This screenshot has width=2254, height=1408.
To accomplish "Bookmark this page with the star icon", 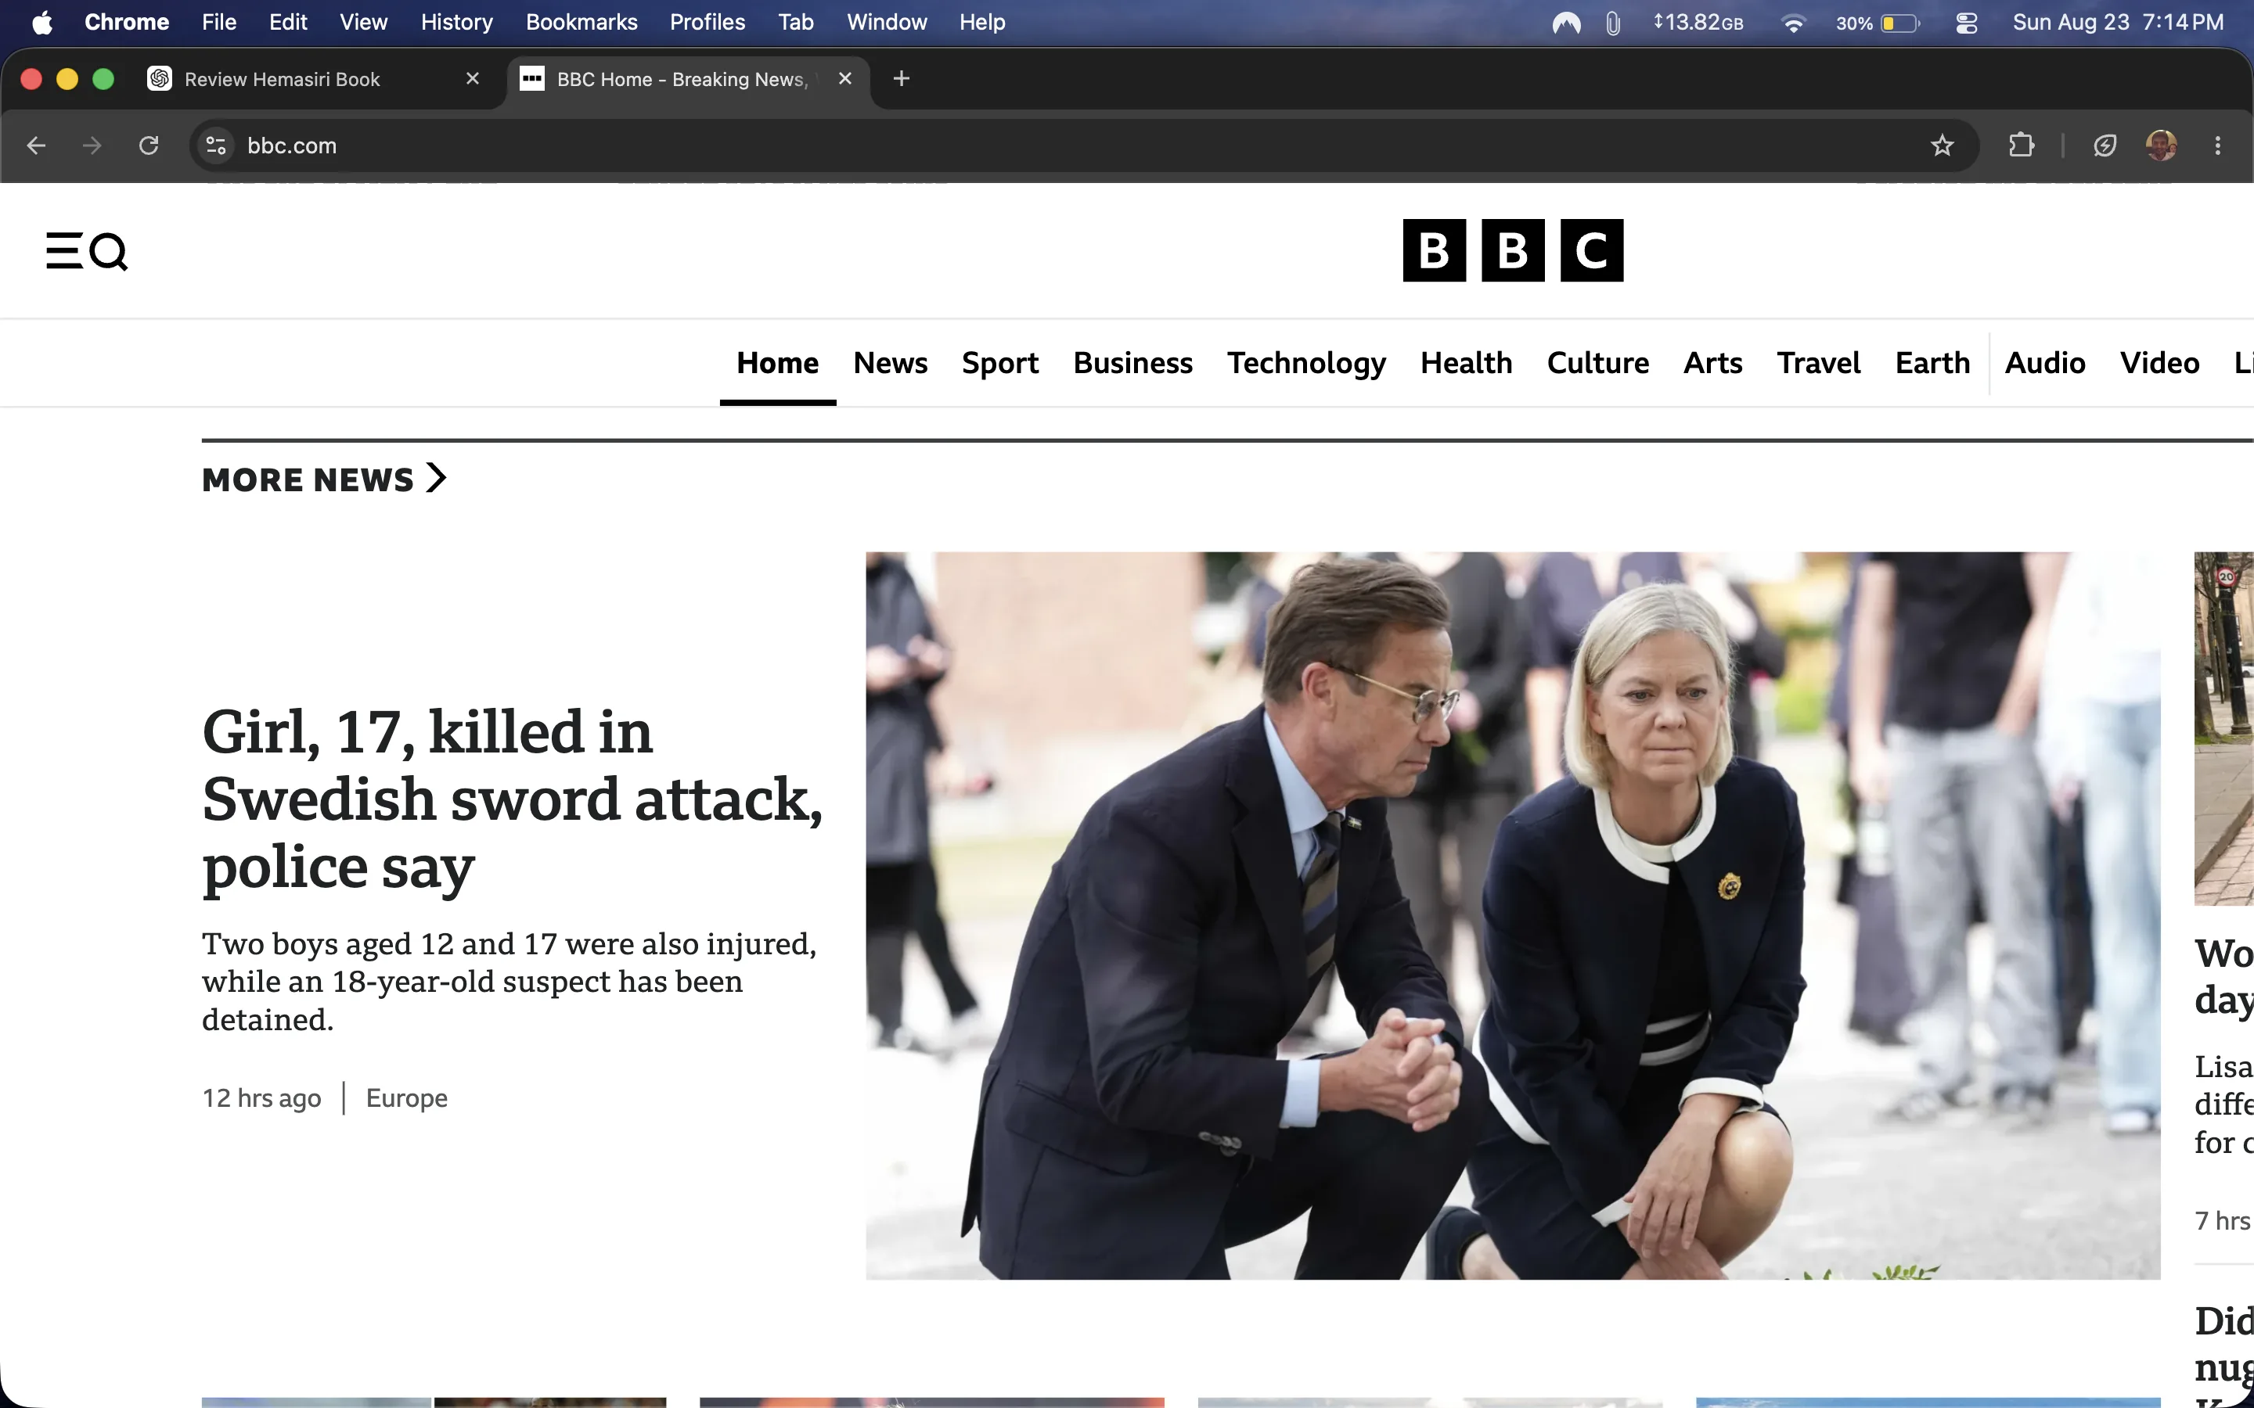I will point(1942,145).
